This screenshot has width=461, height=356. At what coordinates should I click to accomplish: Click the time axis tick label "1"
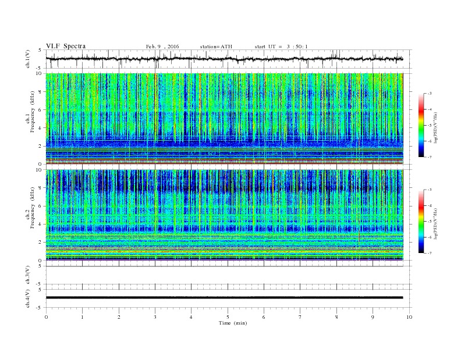click(83, 317)
